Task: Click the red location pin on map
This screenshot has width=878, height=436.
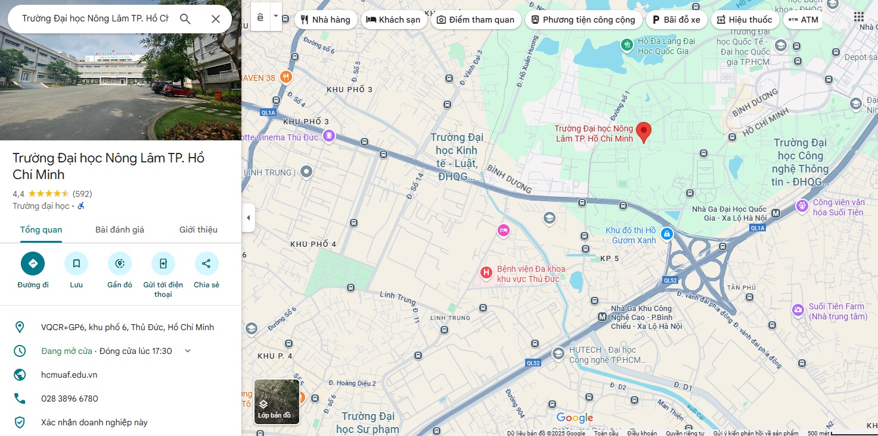Action: pyautogui.click(x=643, y=131)
